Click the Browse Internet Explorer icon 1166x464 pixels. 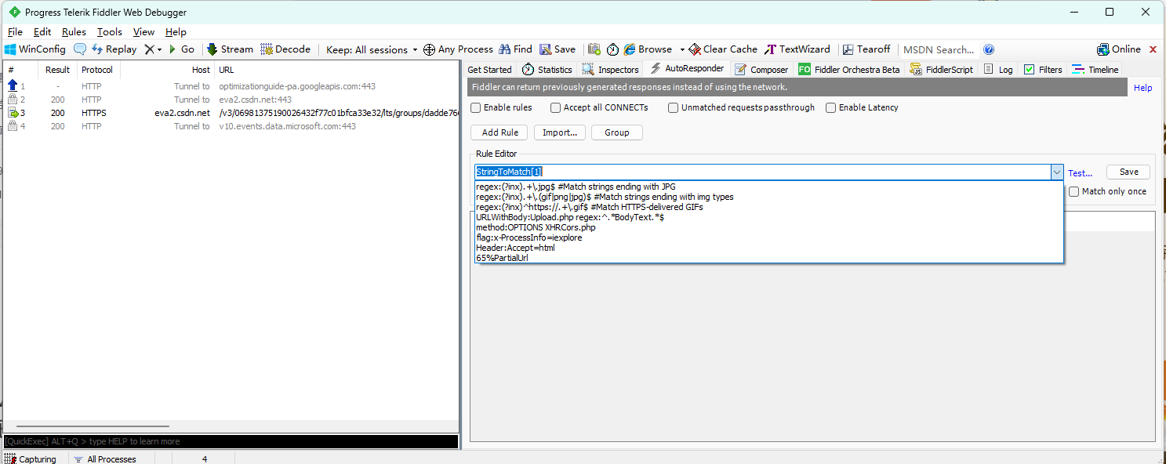[630, 49]
